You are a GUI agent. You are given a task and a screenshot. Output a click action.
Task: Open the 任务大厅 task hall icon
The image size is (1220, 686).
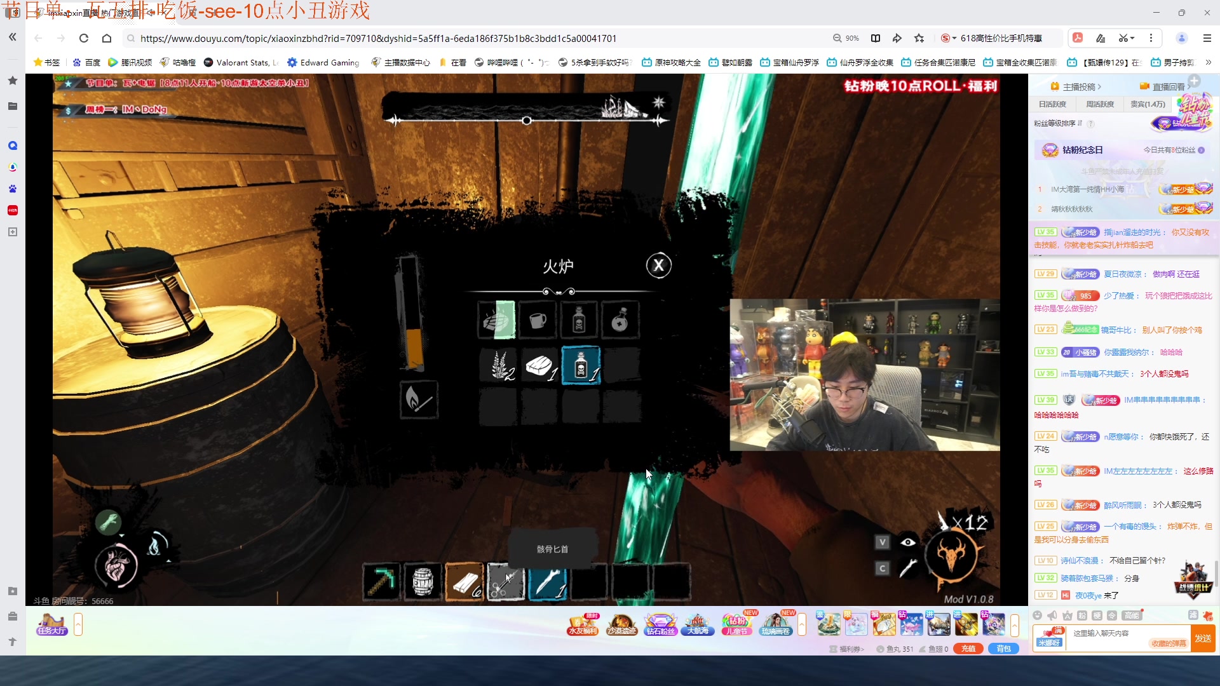tap(52, 624)
